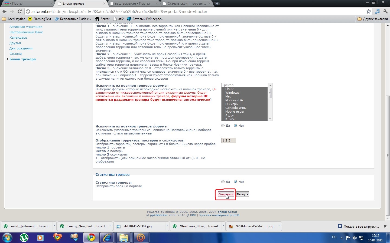Open Настраиваемый блок sidebar item
Image resolution: width=390 pixels, height=243 pixels.
point(26,32)
